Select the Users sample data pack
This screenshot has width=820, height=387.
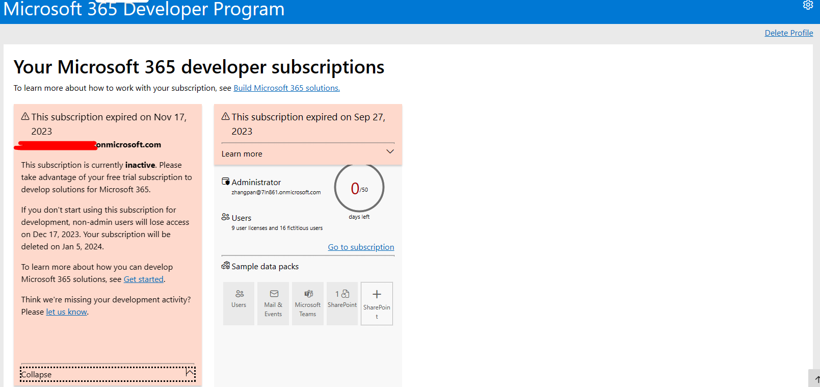[x=239, y=303]
